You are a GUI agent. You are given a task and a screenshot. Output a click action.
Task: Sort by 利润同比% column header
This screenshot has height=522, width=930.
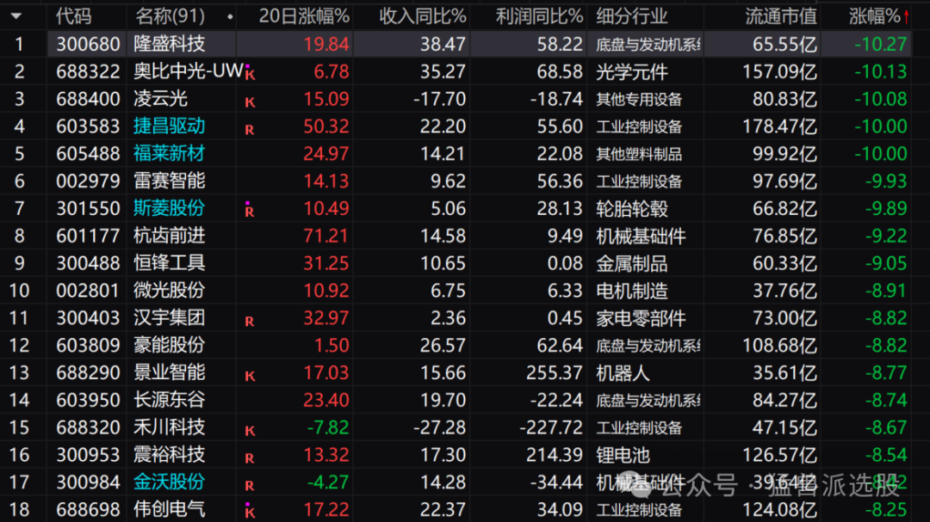click(x=540, y=16)
